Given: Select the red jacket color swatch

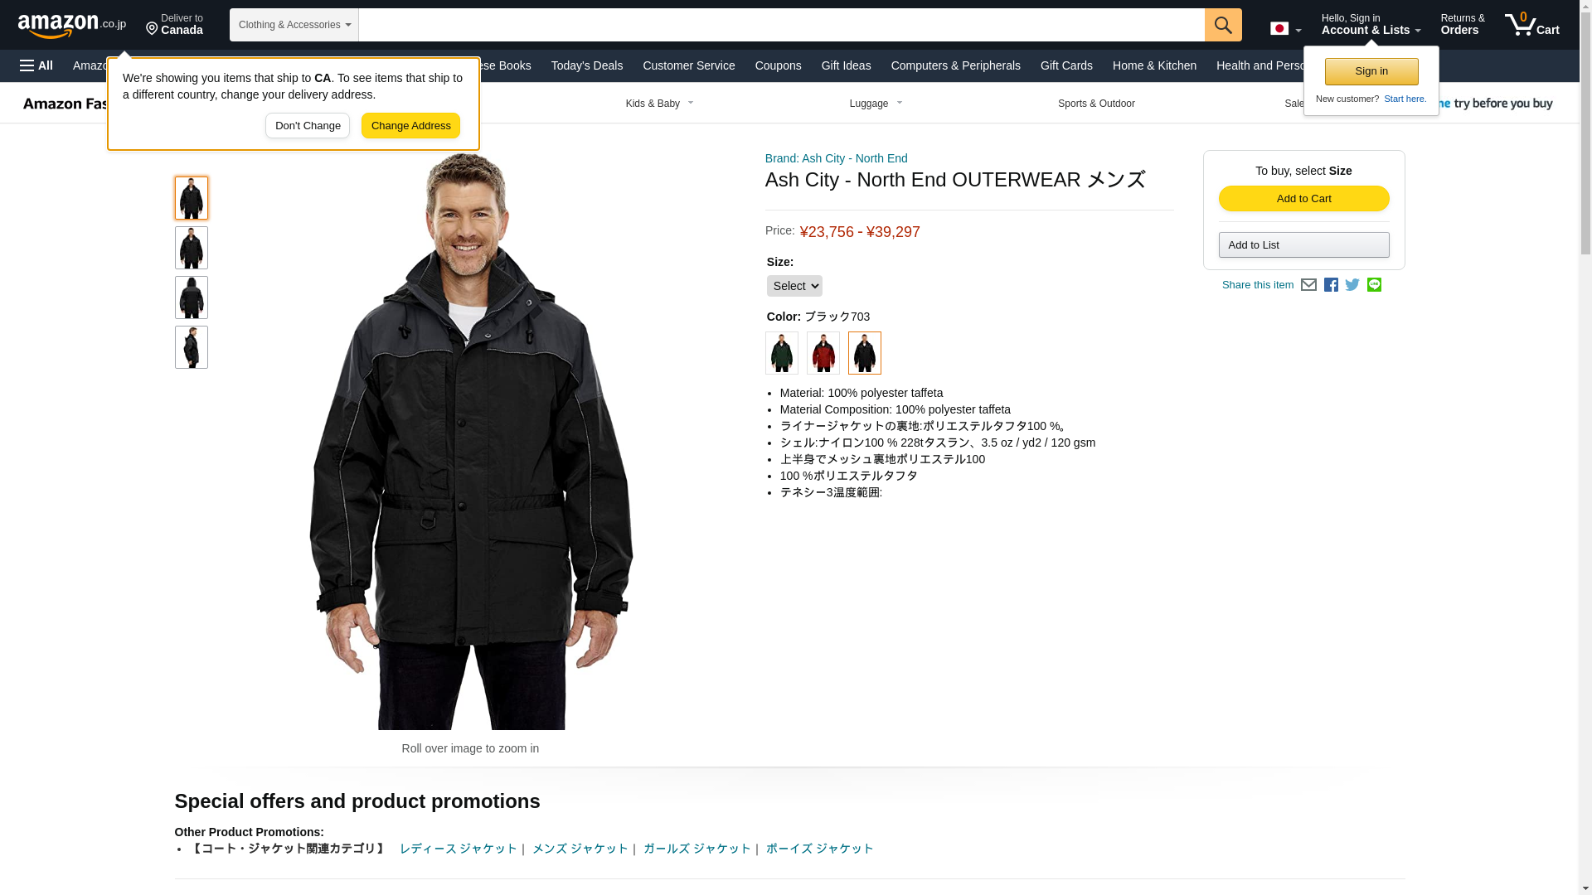Looking at the screenshot, I should tap(823, 353).
